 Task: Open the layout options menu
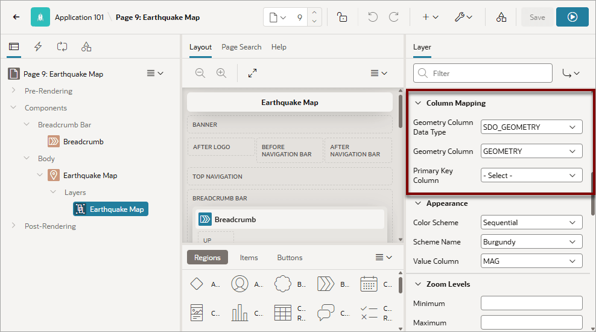[379, 73]
